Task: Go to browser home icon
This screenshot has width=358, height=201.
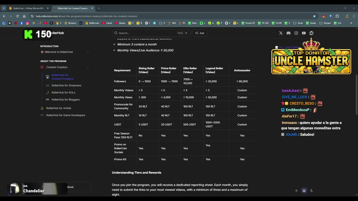Action: click(x=24, y=16)
